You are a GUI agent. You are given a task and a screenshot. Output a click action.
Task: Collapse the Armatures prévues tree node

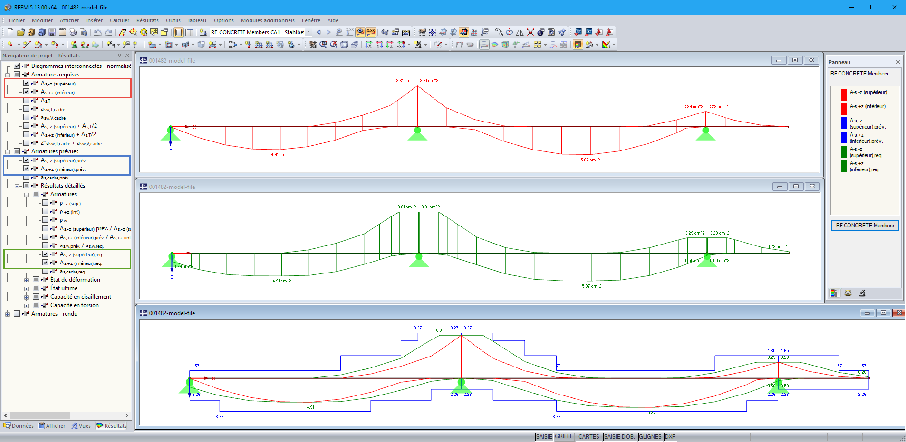[x=8, y=151]
